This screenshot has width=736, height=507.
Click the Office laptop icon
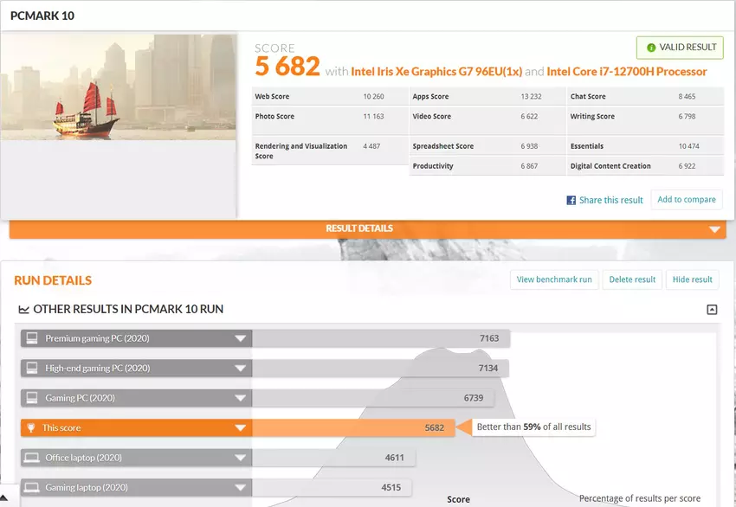[32, 457]
